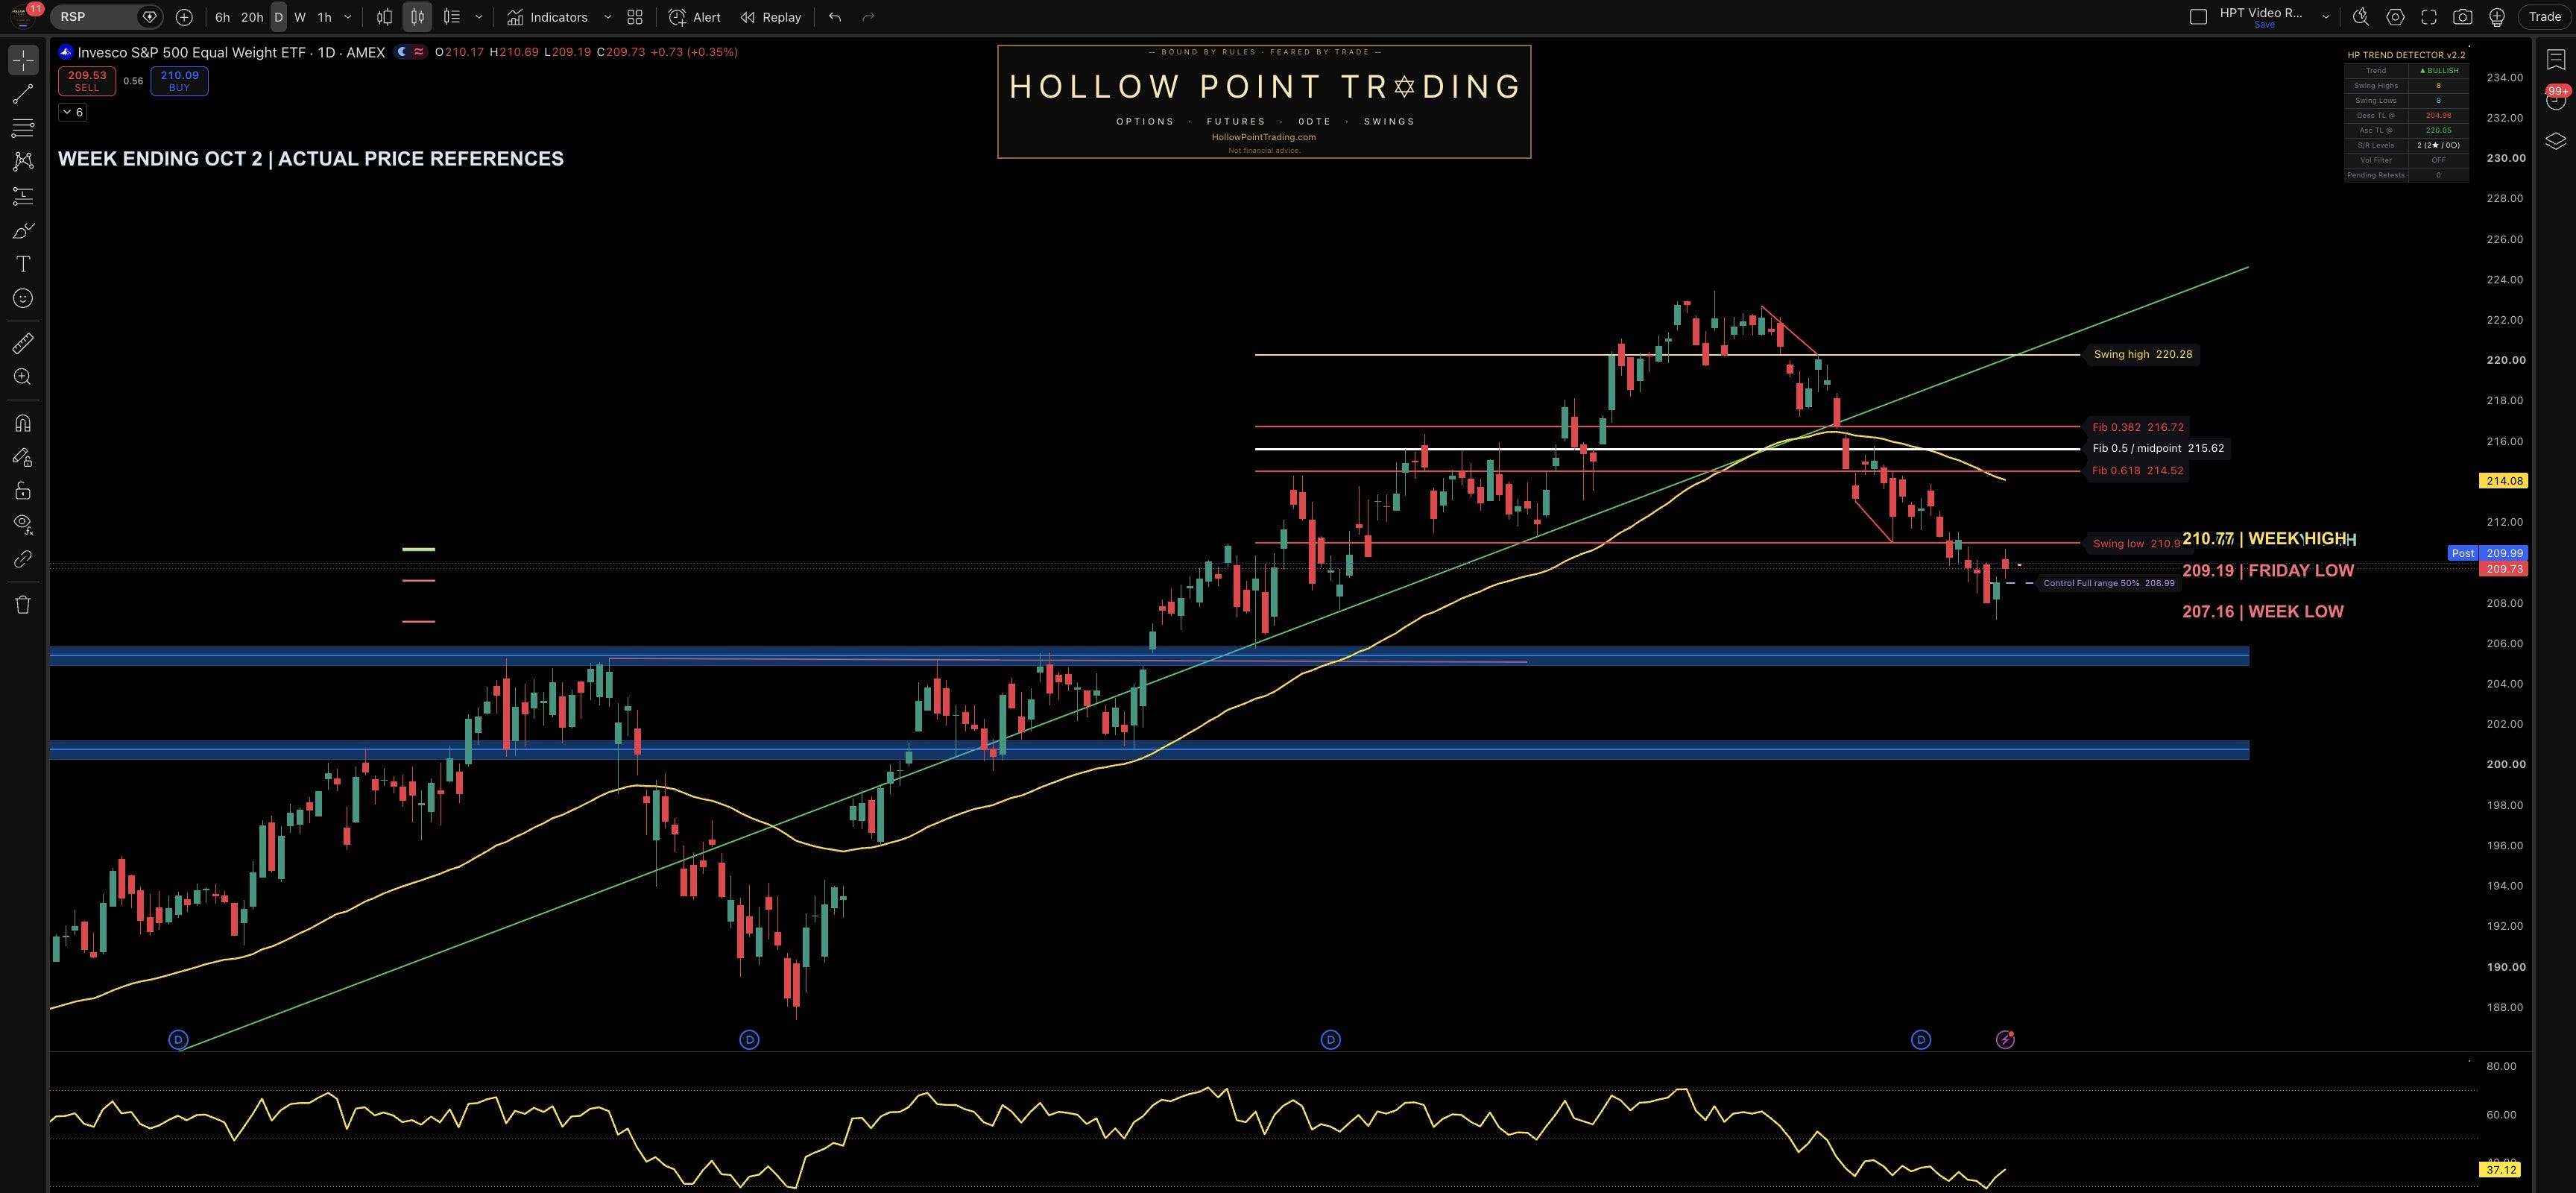Switch to the 6h timeframe

(222, 17)
